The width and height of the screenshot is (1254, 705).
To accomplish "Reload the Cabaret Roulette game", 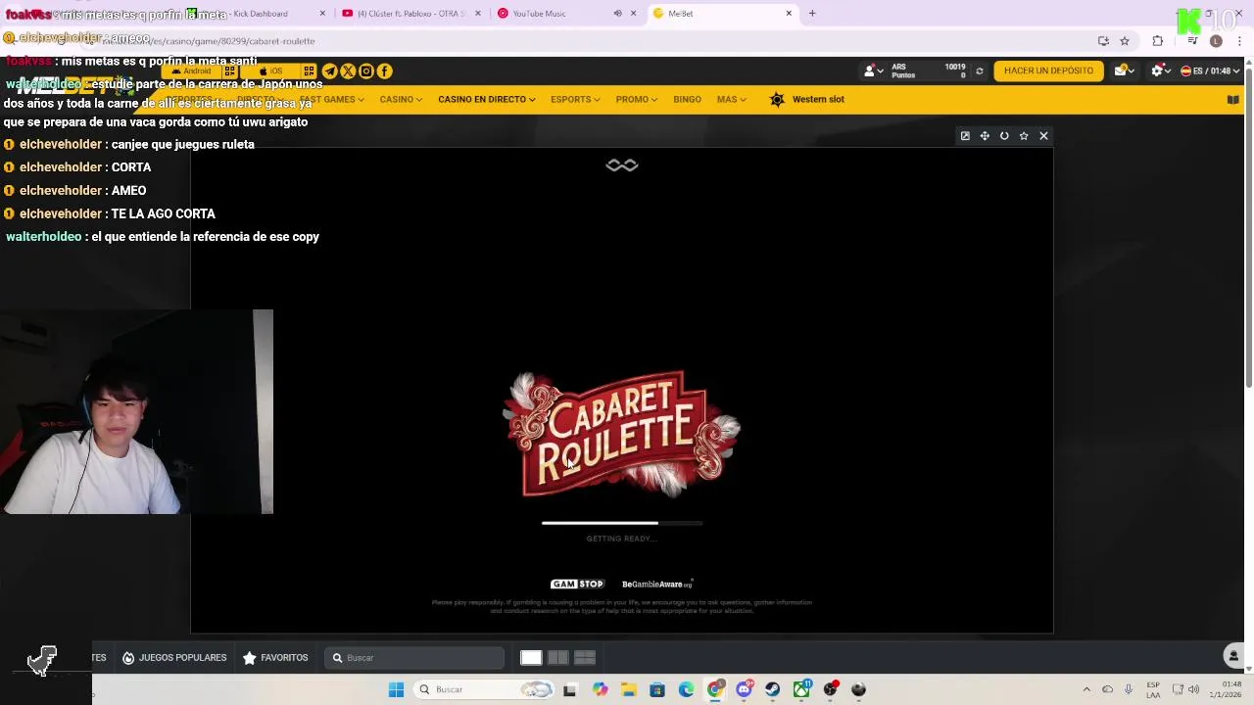I will pyautogui.click(x=1004, y=136).
